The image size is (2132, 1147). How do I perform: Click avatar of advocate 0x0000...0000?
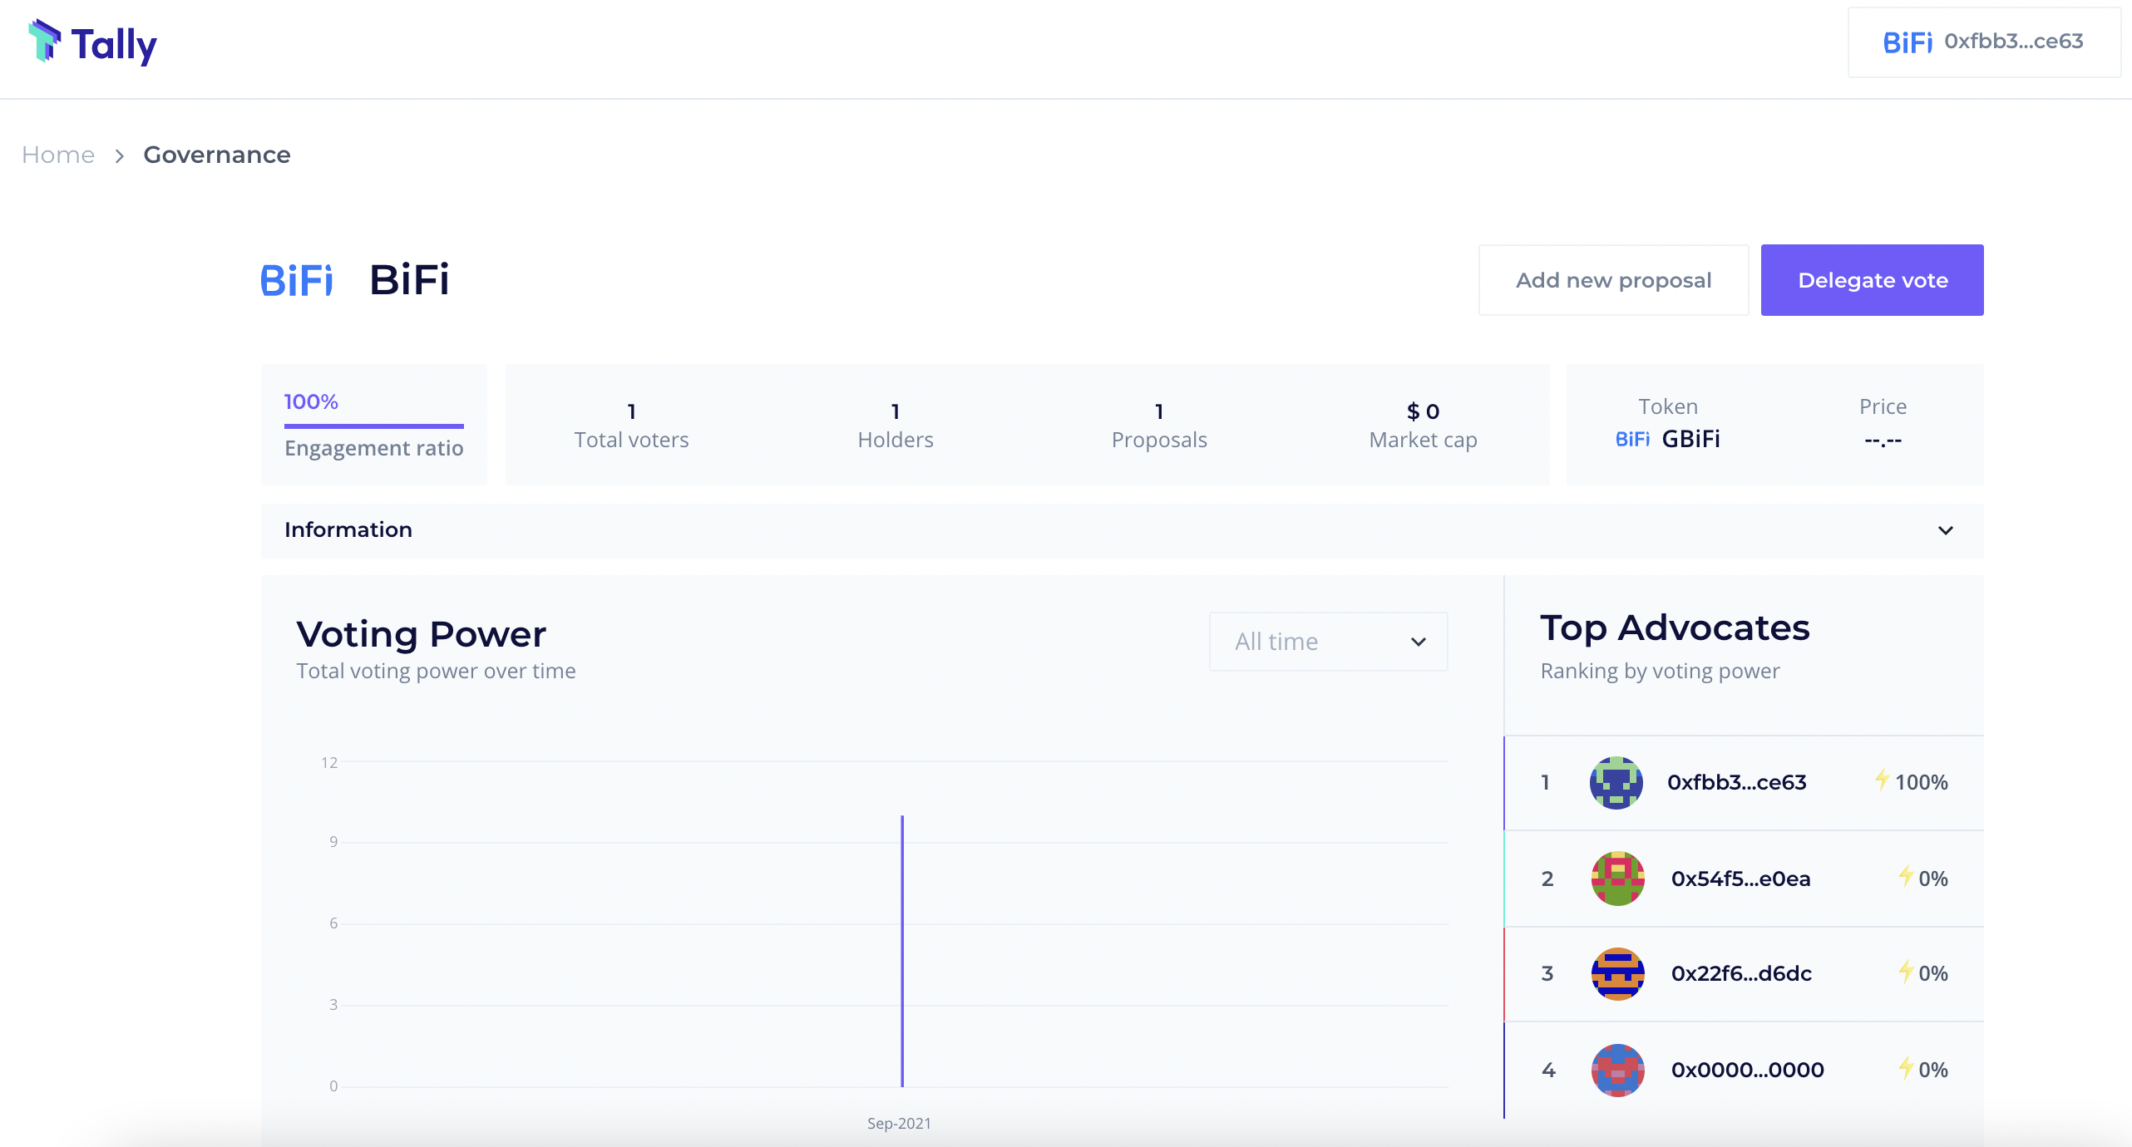[x=1617, y=1071]
